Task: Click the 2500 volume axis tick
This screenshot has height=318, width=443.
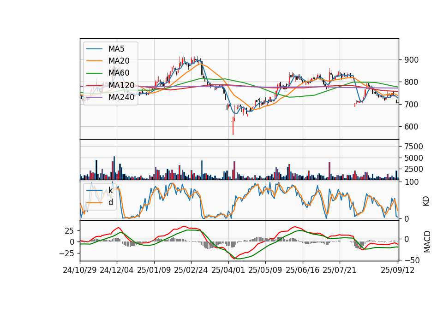Action: (x=413, y=169)
